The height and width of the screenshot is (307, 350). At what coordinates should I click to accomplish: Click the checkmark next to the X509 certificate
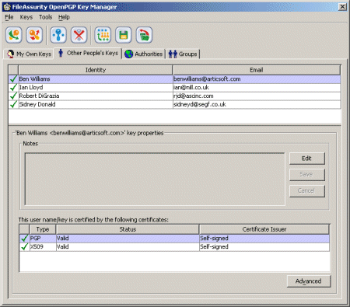coord(24,246)
